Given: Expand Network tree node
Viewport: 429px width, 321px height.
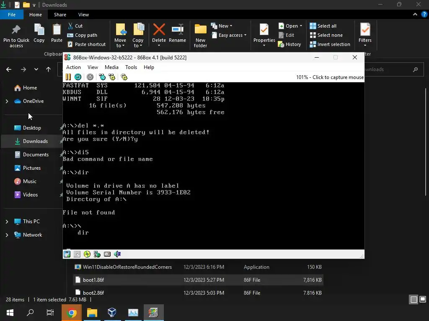Looking at the screenshot, I should 7,235.
